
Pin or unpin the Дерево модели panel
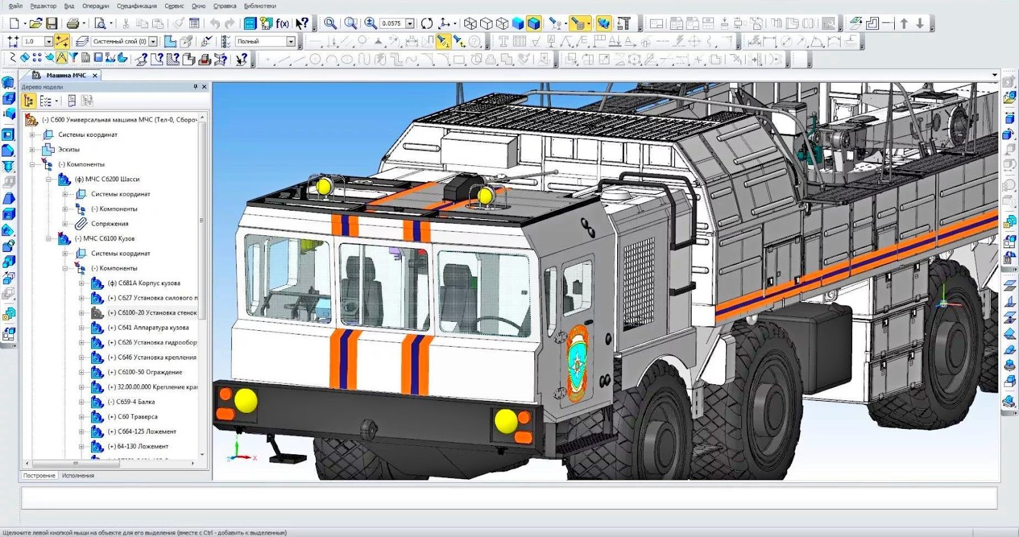tap(196, 87)
